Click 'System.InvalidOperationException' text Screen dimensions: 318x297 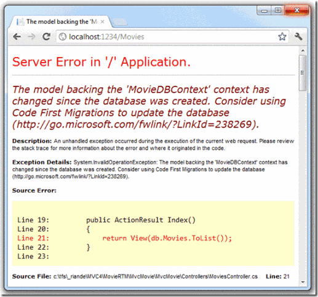(115, 163)
